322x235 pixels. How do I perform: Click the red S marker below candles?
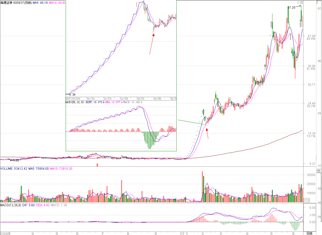coord(97,165)
